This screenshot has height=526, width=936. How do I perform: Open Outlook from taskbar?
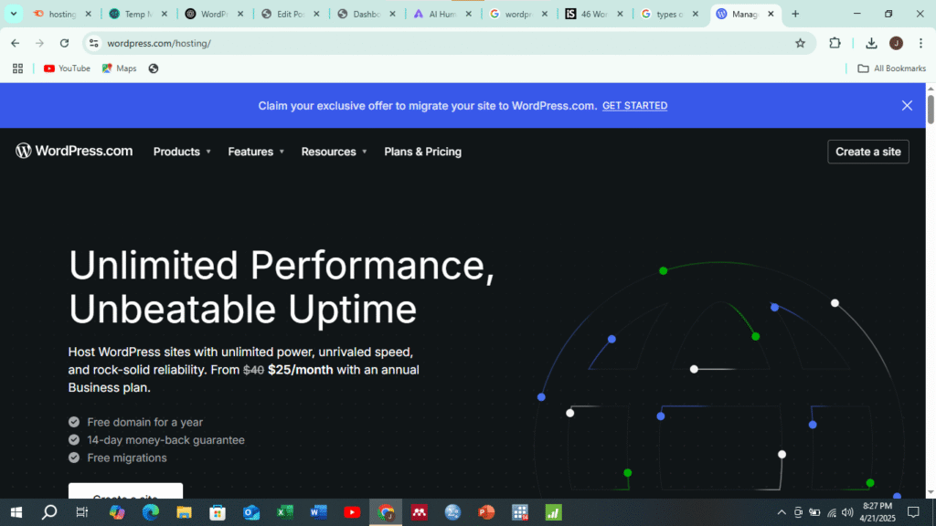click(251, 512)
